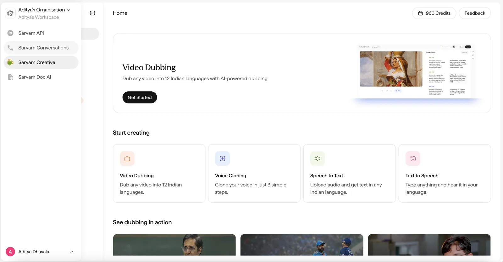
Task: Open the Text to Speech card title
Action: [x=422, y=176]
